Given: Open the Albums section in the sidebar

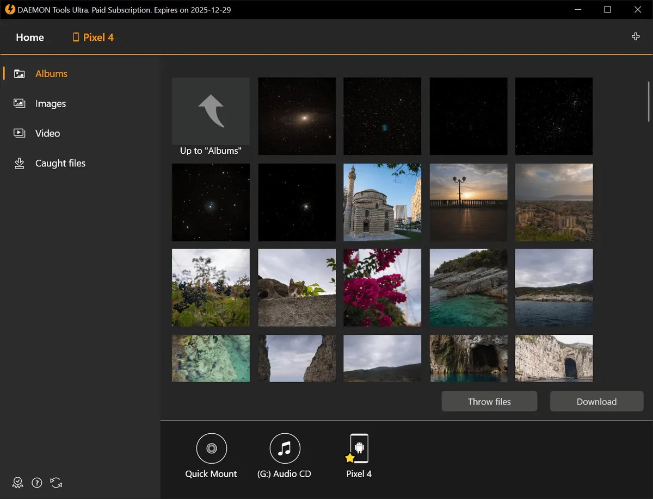Looking at the screenshot, I should (51, 73).
